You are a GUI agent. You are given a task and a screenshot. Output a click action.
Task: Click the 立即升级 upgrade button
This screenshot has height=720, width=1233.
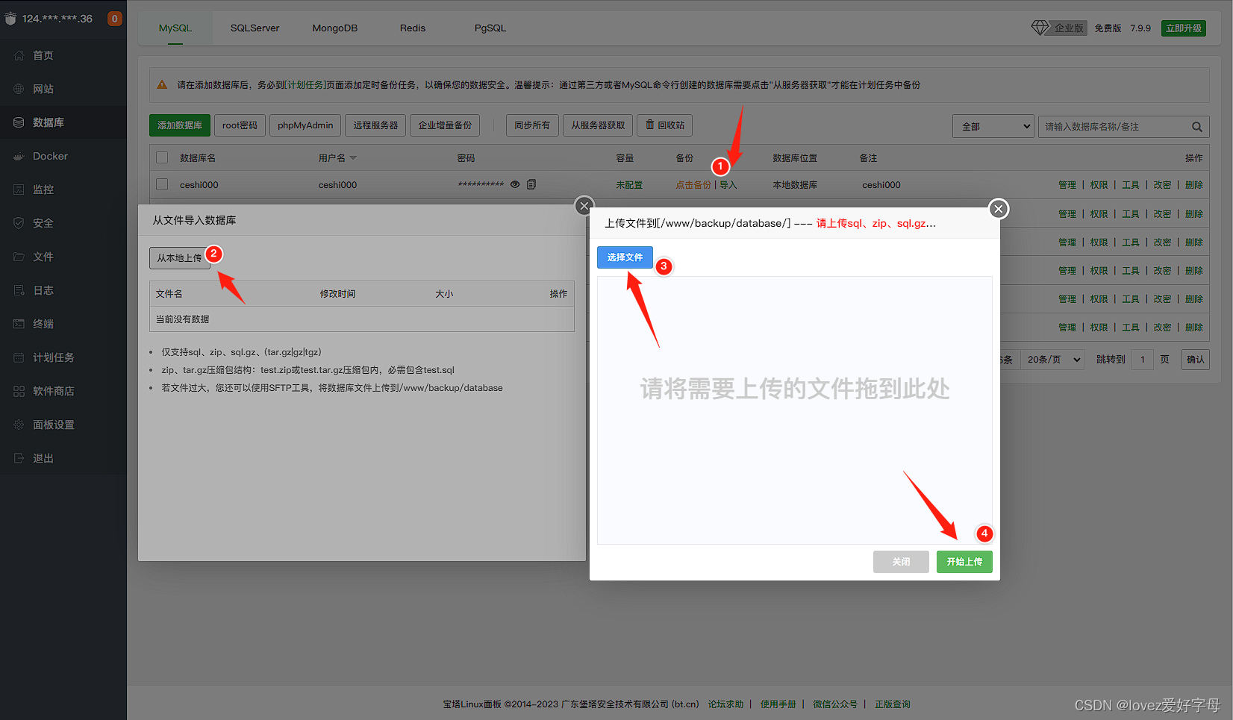click(1184, 28)
